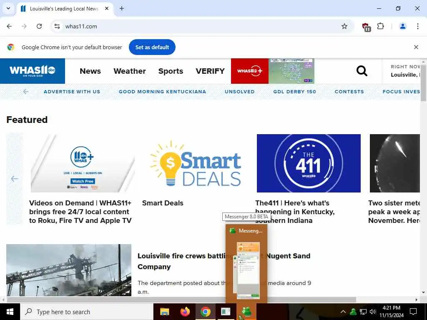Open Good Morning Kentuckiana link
This screenshot has width=427, height=320.
[x=162, y=92]
